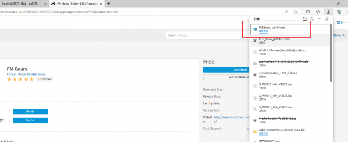Select the THS_hevo_gc9.1.1.1.exe deleted entry
The height and width of the screenshot is (142, 348).
pyautogui.click(x=290, y=41)
